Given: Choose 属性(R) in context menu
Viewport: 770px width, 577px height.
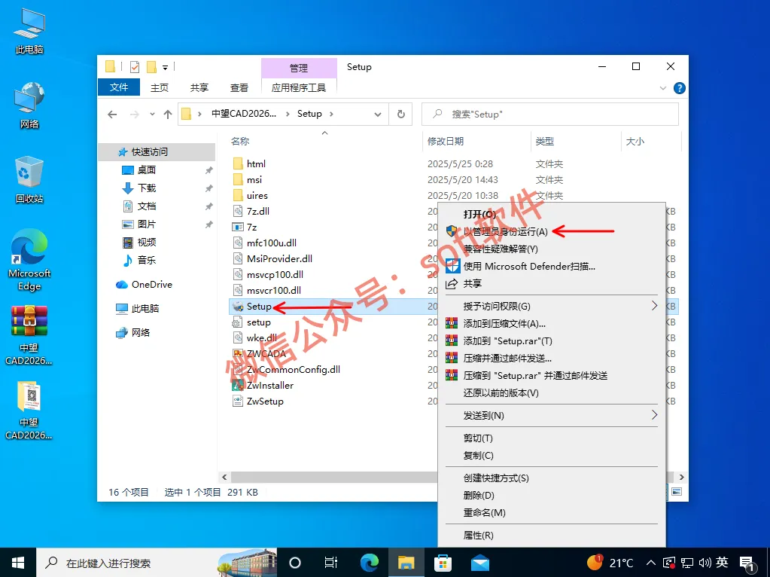Looking at the screenshot, I should pos(478,536).
